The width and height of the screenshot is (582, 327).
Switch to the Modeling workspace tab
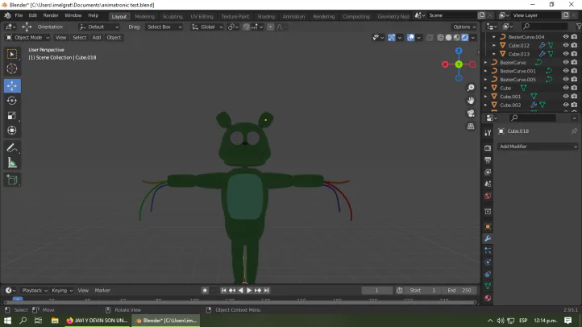145,16
